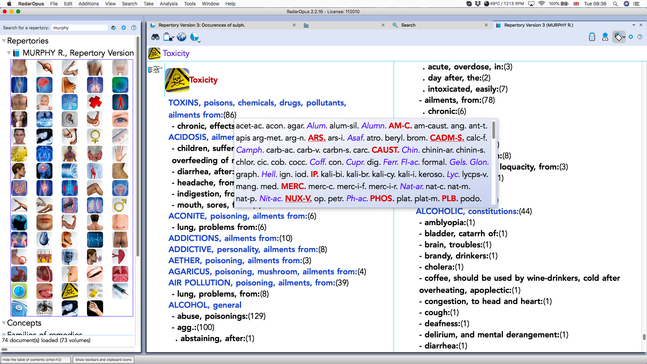Open the Pulse heartbeat chapter icon
This screenshot has width=647, height=364.
(x=95, y=240)
